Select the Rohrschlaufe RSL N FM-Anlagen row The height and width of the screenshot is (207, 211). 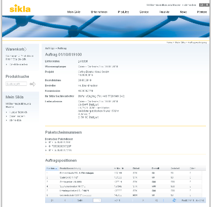pyautogui.click(x=124, y=173)
